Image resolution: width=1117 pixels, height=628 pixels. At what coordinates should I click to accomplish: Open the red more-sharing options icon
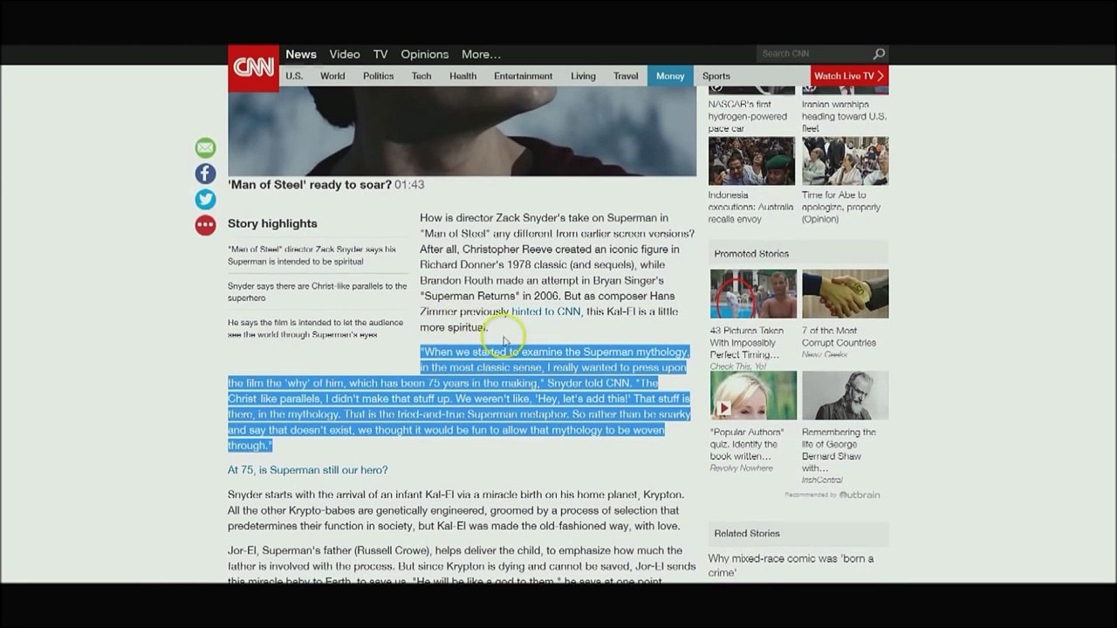[x=205, y=225]
